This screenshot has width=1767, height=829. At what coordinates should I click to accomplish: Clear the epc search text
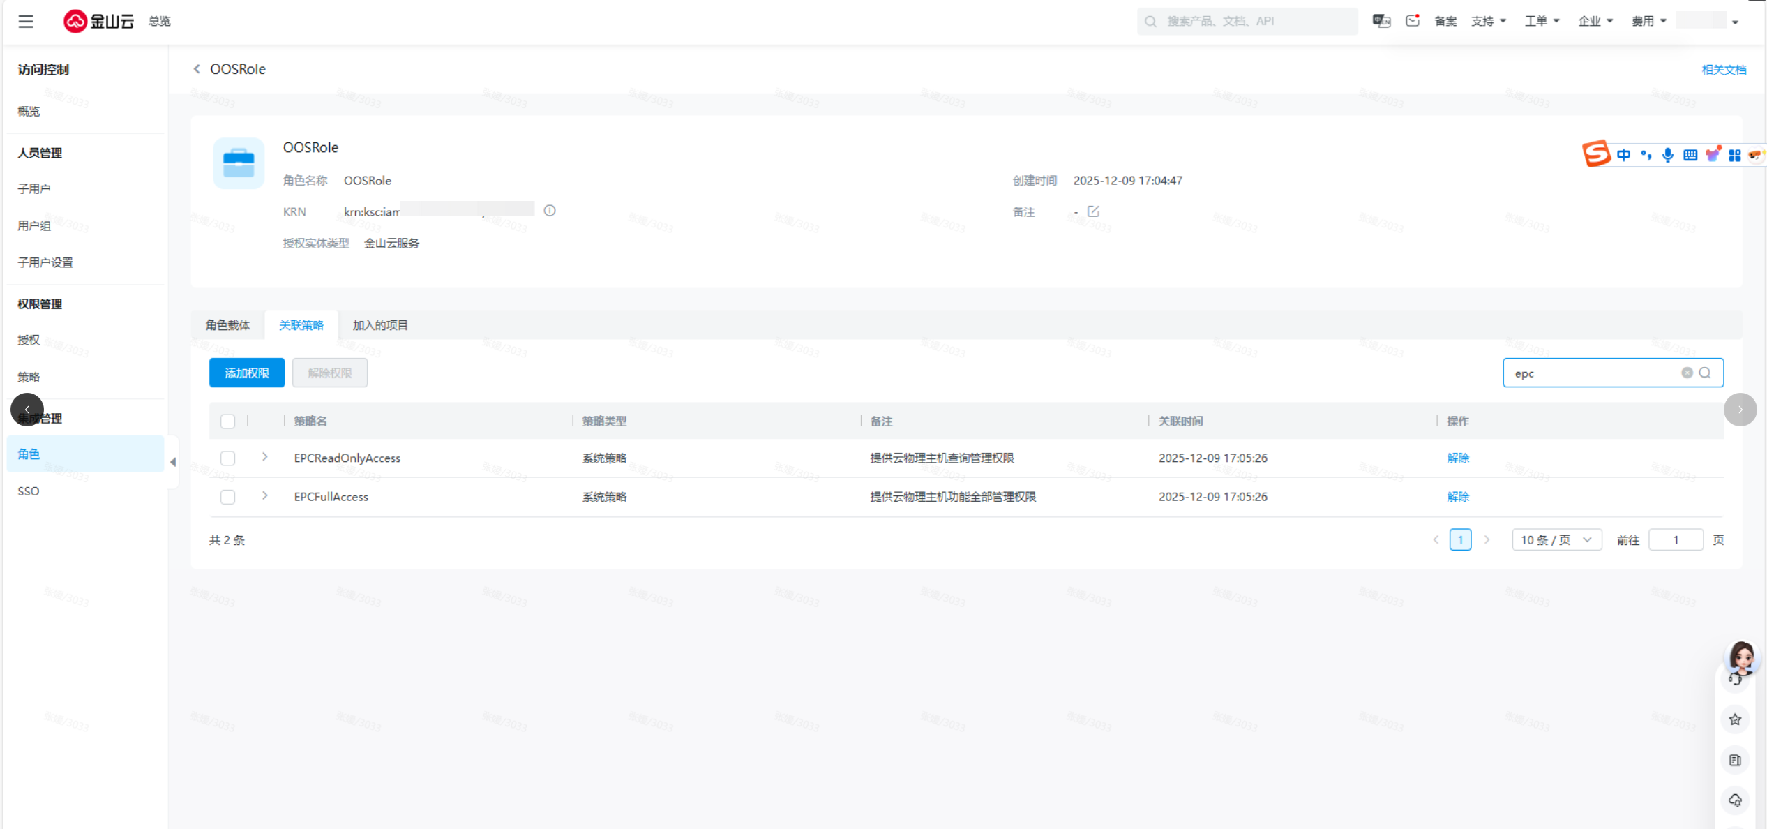[x=1687, y=373]
